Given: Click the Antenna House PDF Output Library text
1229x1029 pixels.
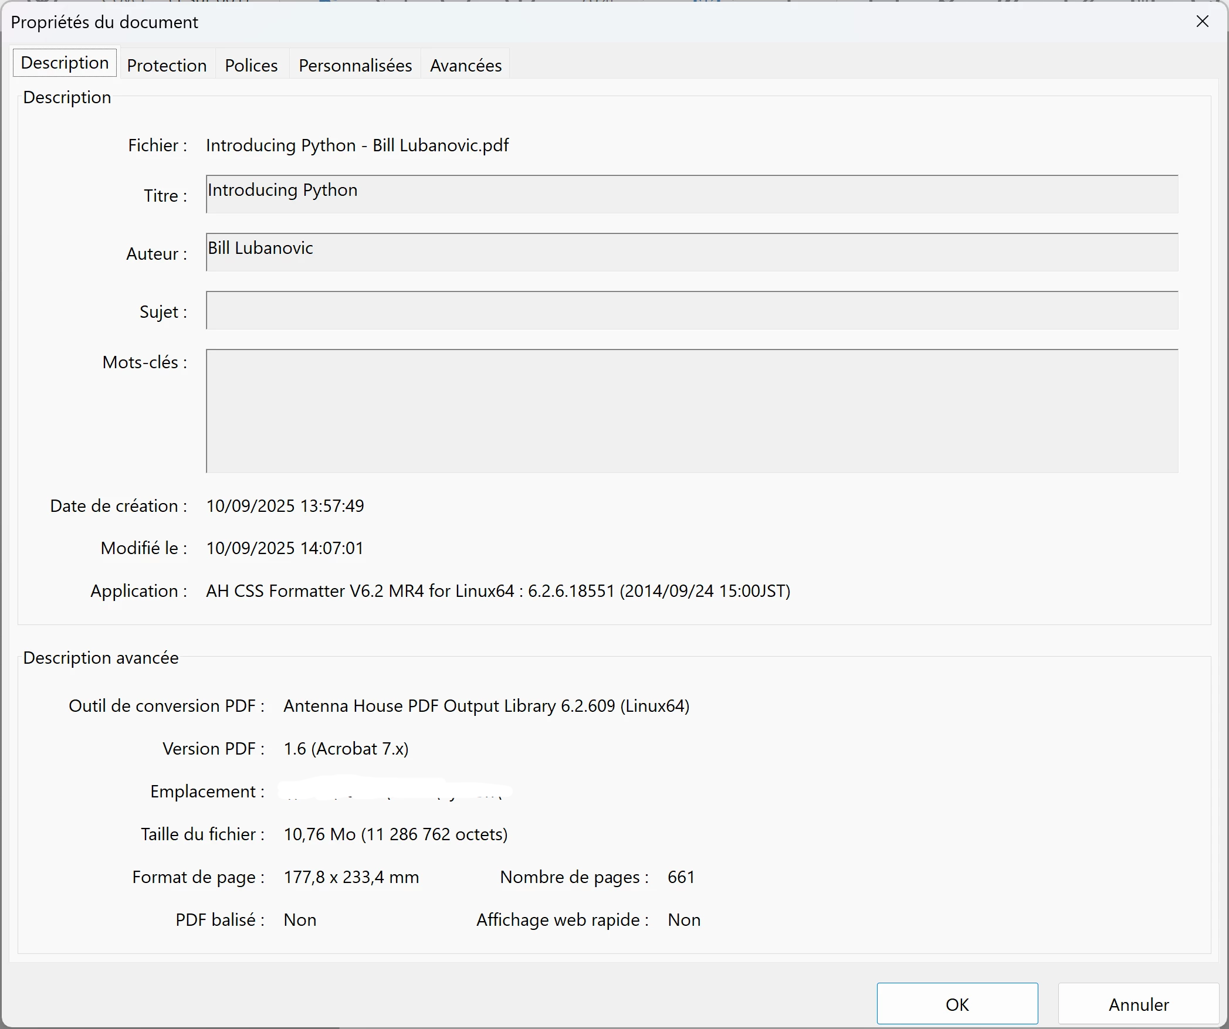Looking at the screenshot, I should (x=486, y=706).
